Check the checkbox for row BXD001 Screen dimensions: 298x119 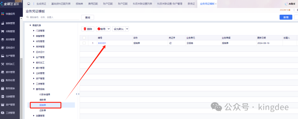coord(84,43)
